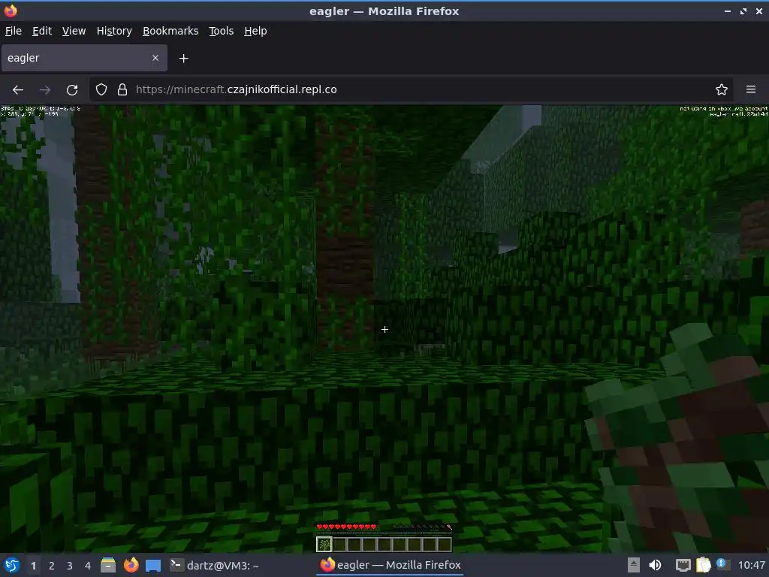Click the forward navigation arrow
The image size is (769, 577).
45,90
